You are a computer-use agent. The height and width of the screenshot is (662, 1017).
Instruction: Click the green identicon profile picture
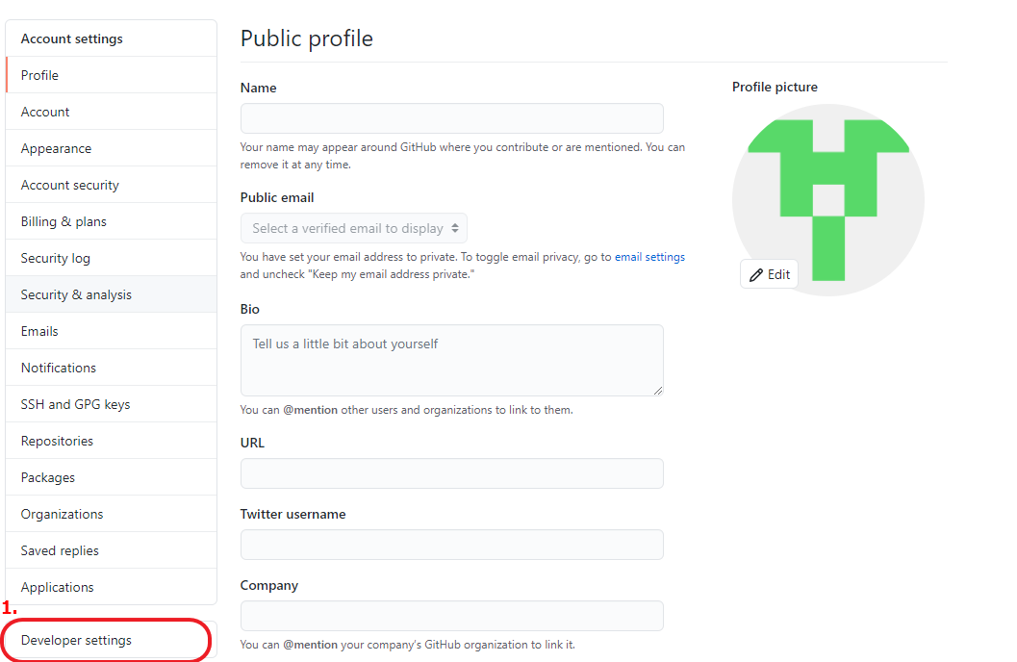828,200
